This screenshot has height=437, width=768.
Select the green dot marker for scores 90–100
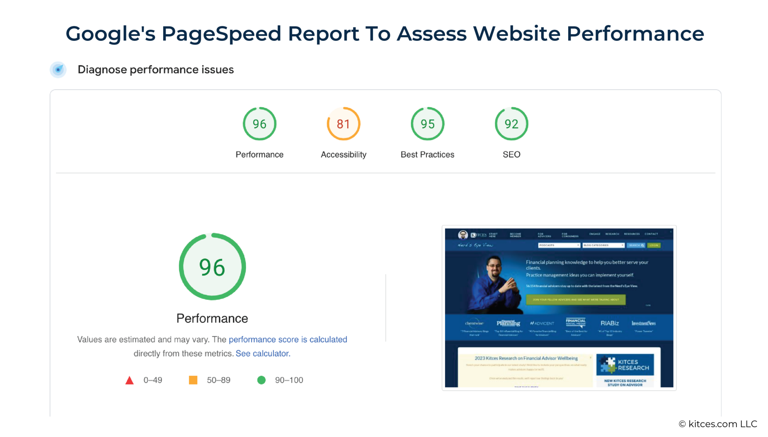coord(261,380)
